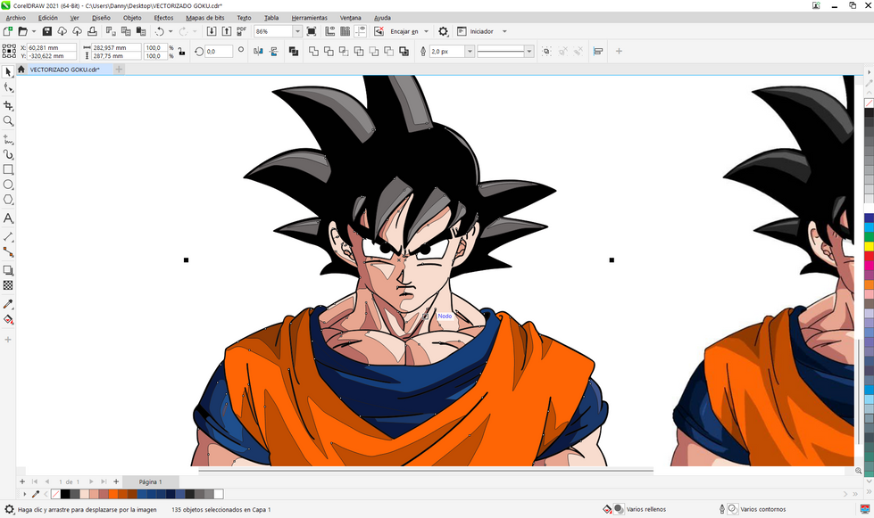Select the Artistic Media tool
Image resolution: width=874 pixels, height=518 pixels.
(x=8, y=154)
